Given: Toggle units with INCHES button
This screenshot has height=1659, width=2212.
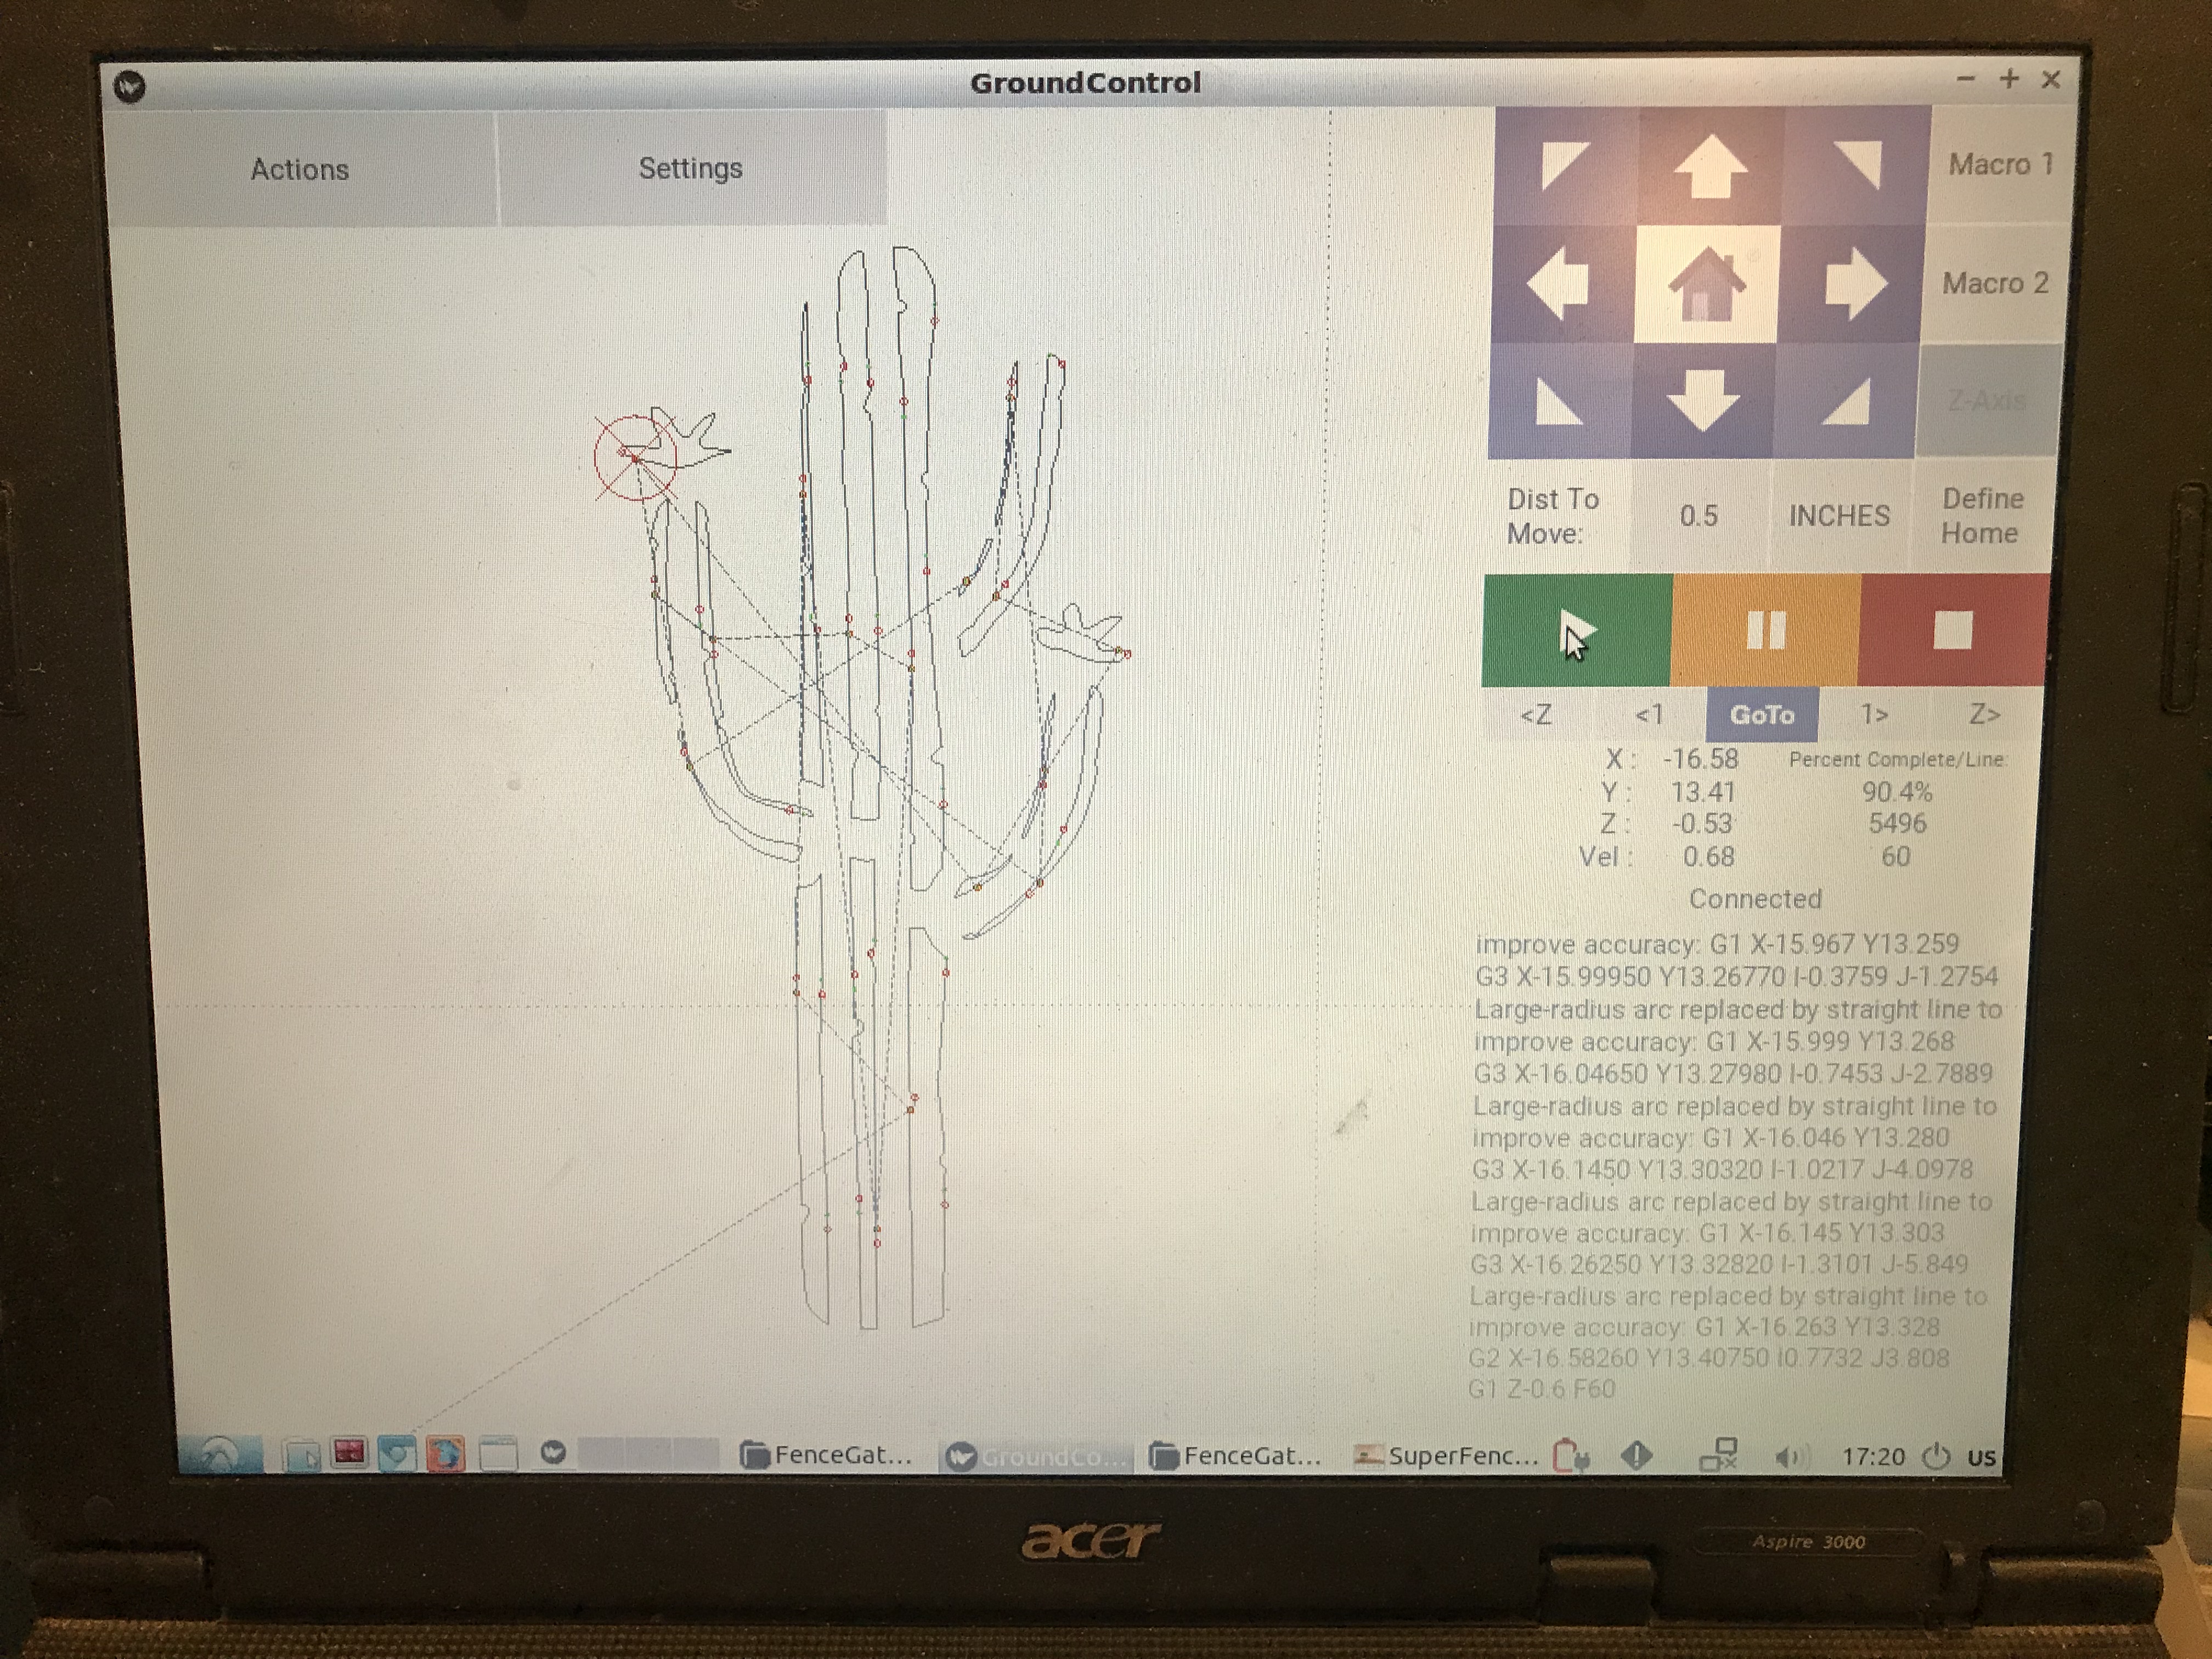Looking at the screenshot, I should point(1839,516).
